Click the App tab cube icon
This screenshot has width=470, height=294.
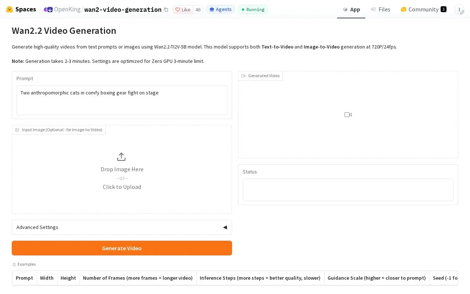345,9
